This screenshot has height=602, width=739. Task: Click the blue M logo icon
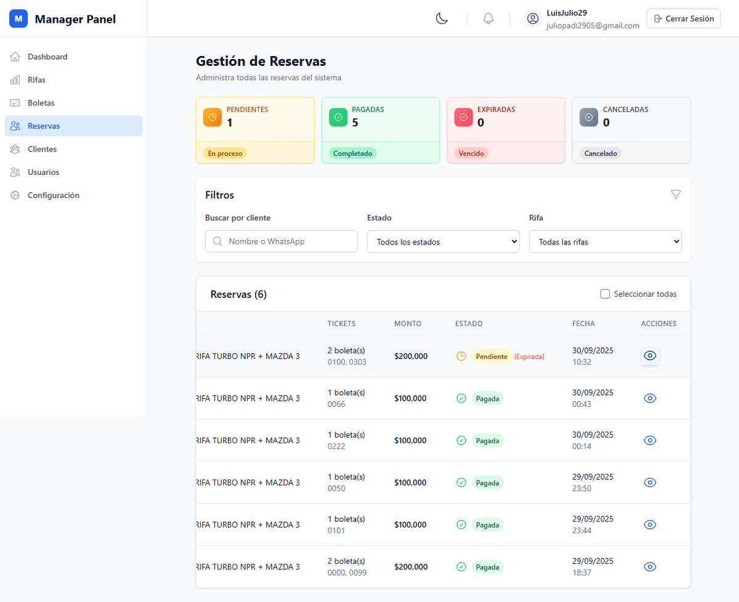[x=18, y=19]
